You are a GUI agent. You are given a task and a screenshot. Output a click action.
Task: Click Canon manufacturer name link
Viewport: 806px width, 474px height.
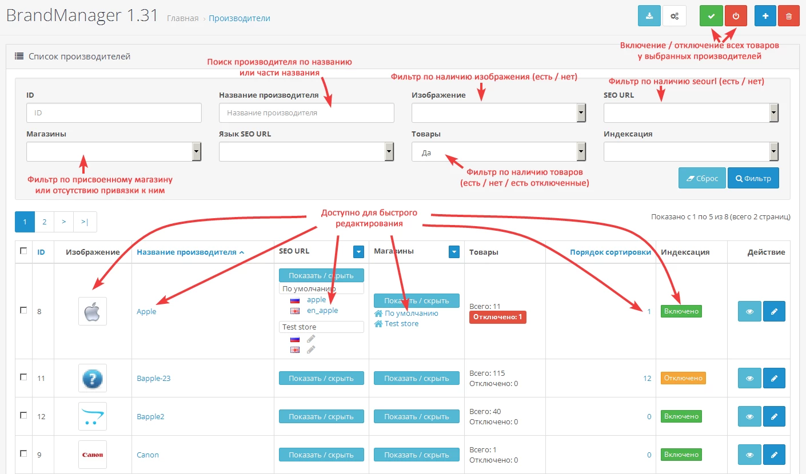tap(147, 455)
